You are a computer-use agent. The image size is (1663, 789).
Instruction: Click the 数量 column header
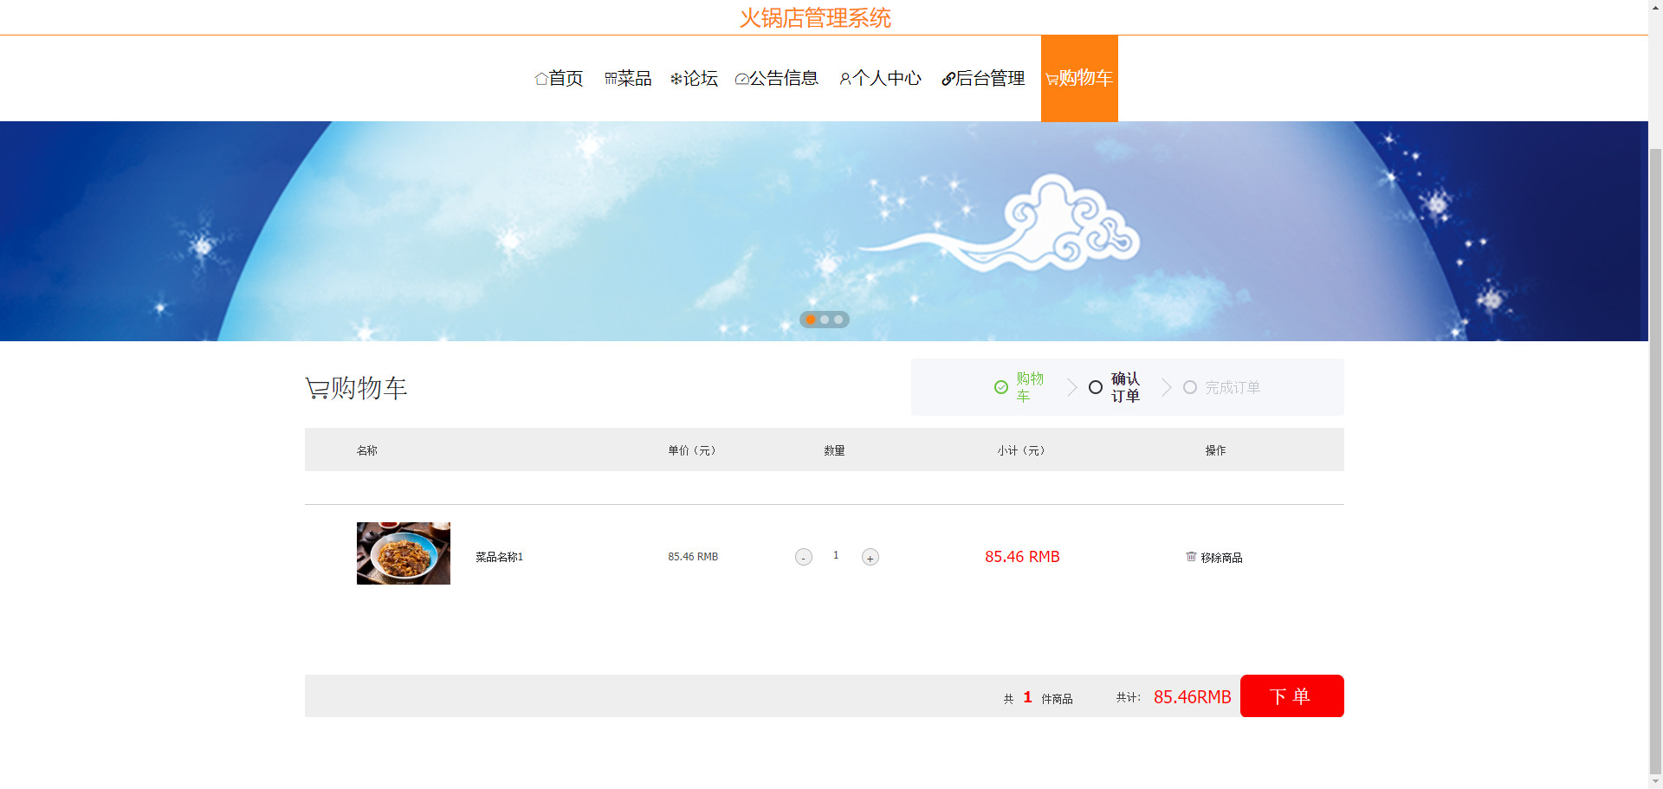pos(834,450)
